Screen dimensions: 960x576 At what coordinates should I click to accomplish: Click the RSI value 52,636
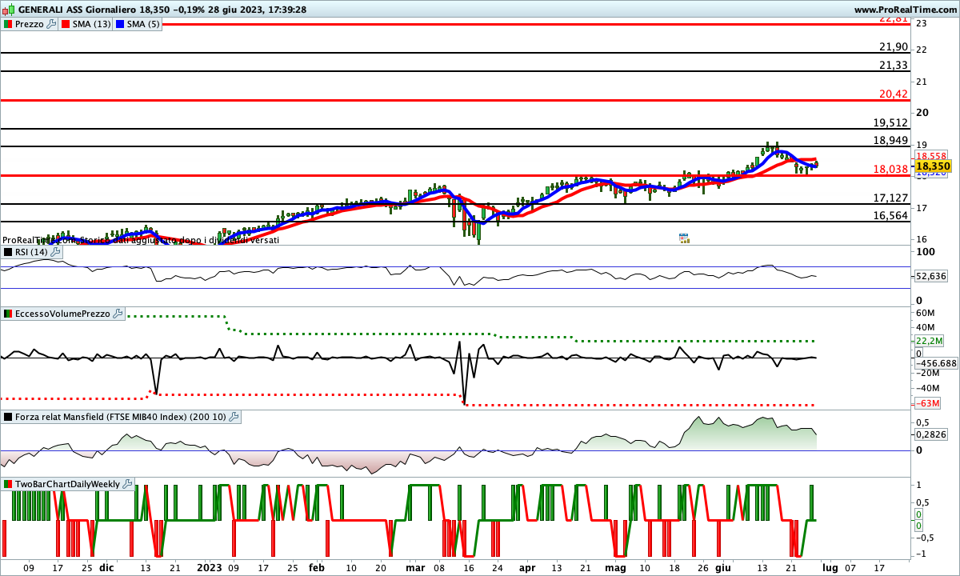tap(930, 275)
